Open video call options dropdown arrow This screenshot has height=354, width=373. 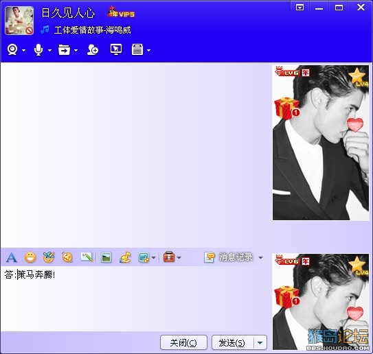coord(23,50)
